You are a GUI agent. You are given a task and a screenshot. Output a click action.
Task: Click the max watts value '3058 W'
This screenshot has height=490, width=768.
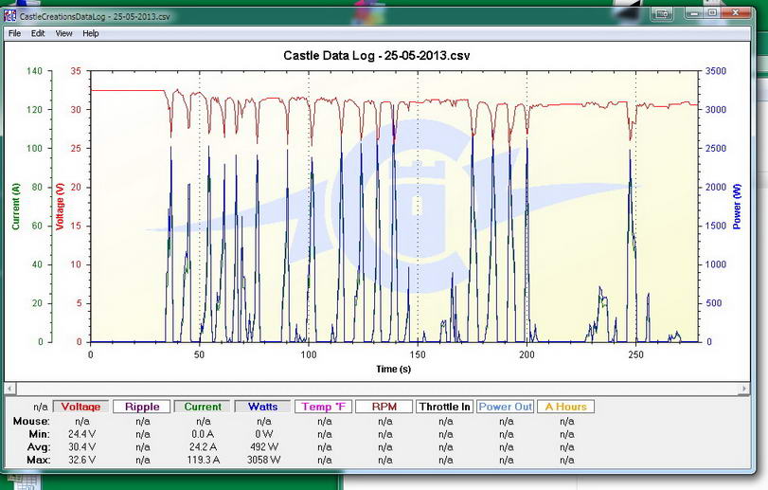pos(263,460)
